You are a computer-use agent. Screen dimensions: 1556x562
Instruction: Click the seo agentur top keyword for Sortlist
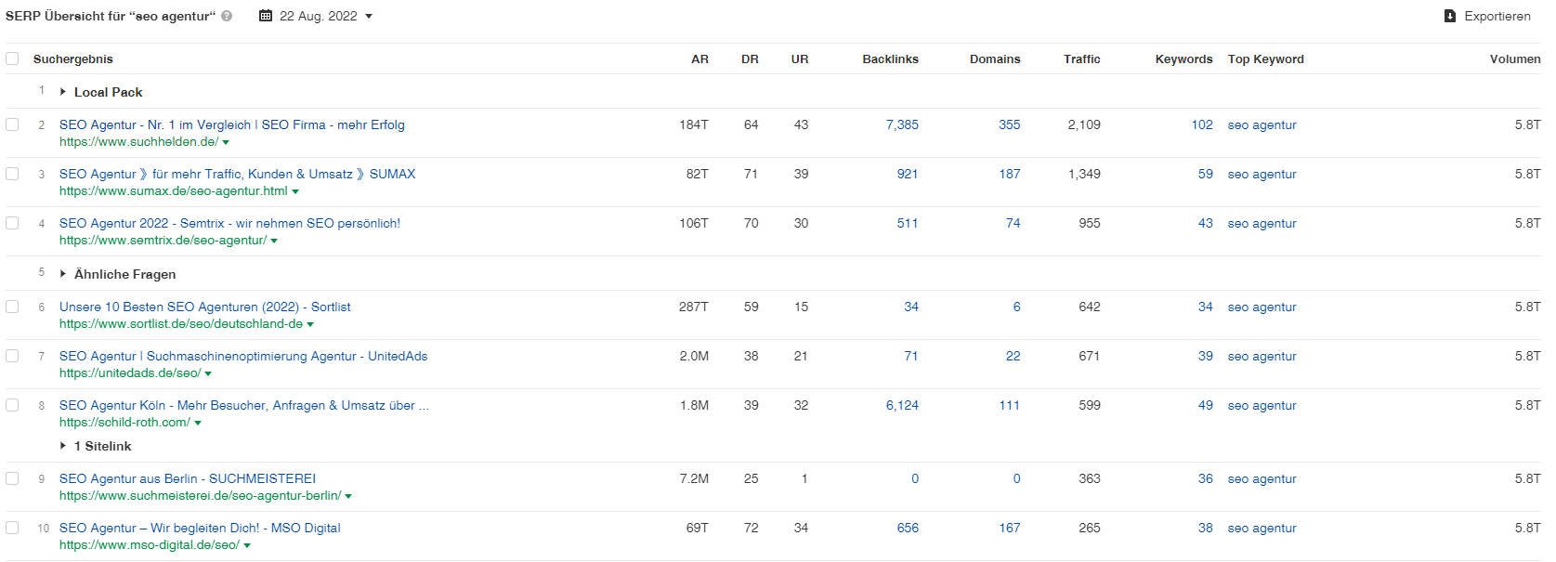(1262, 307)
